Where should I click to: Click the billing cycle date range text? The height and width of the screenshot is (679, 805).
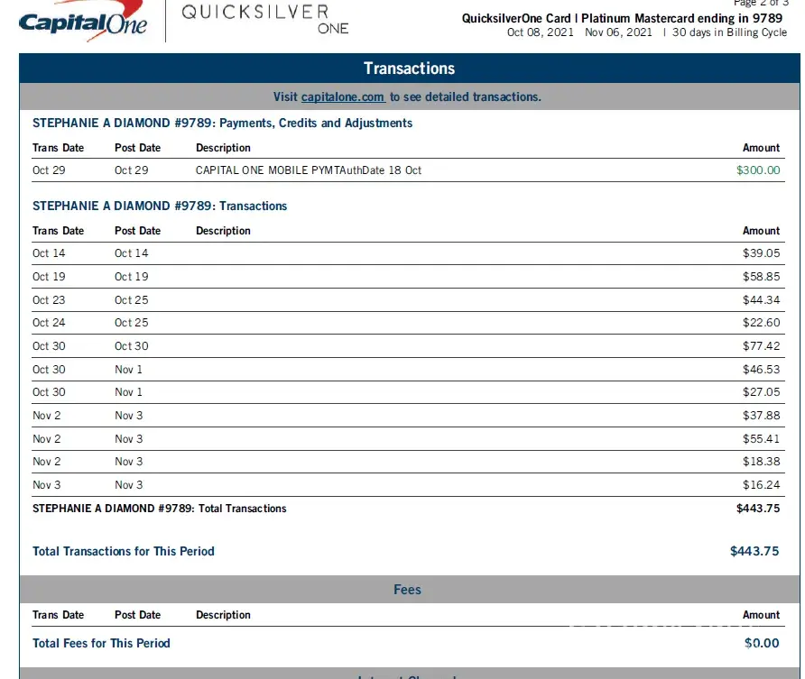[578, 32]
